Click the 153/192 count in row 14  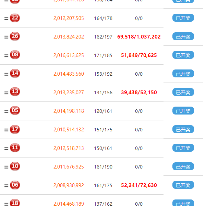pyautogui.click(x=103, y=74)
